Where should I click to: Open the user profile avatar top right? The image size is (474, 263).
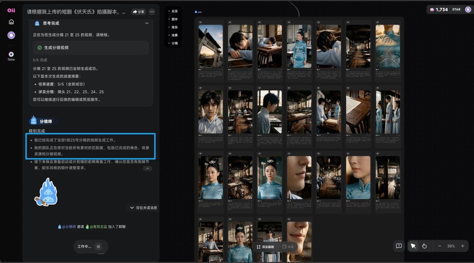(468, 10)
